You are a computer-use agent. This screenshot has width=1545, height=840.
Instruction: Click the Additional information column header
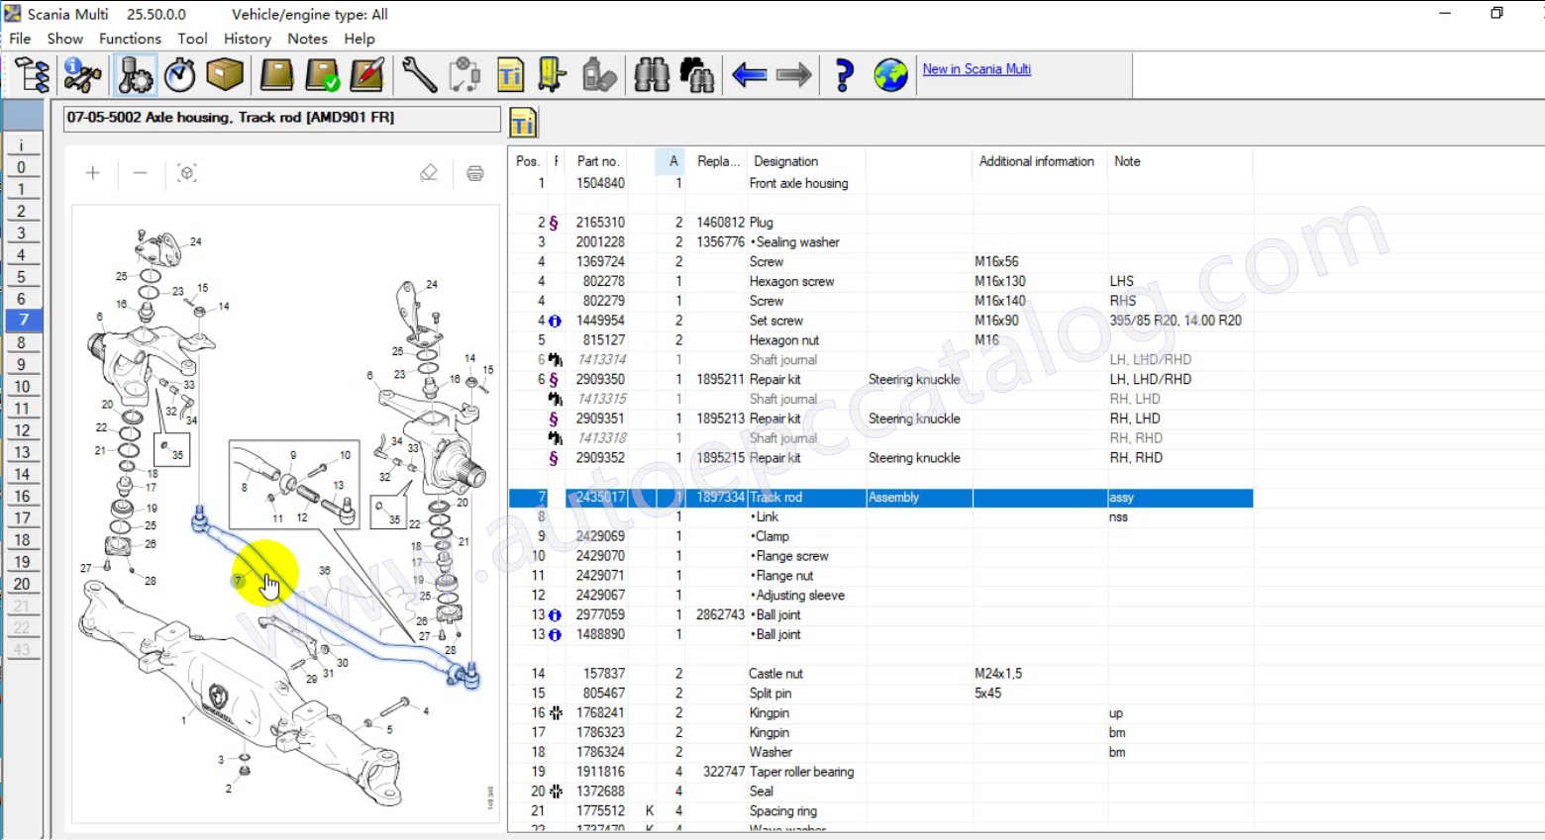point(1037,161)
